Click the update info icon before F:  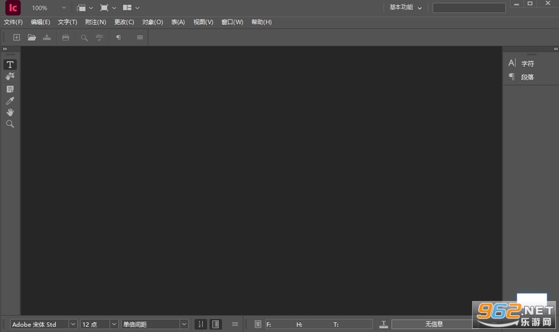[x=258, y=324]
